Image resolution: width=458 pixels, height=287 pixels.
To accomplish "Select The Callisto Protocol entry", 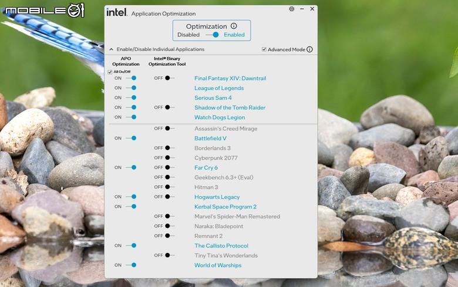I will click(221, 246).
